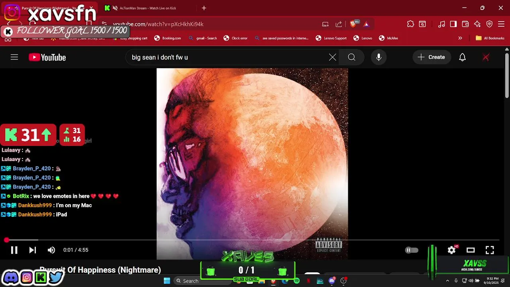510x287 pixels.
Task: Open see saved passwords bookmark
Action: coord(281,38)
